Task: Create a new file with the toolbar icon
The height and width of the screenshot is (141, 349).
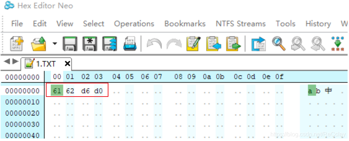Action: 17,44
